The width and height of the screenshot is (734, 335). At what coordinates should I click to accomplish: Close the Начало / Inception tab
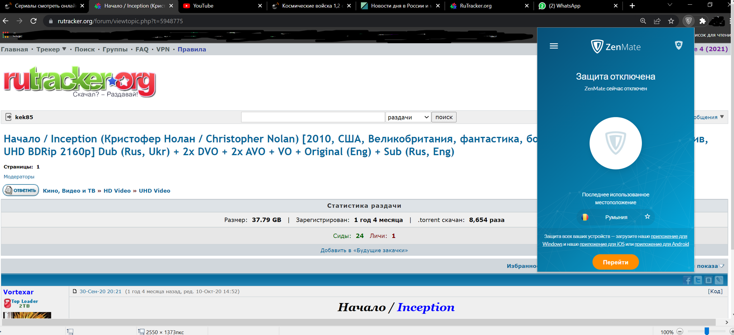point(171,6)
